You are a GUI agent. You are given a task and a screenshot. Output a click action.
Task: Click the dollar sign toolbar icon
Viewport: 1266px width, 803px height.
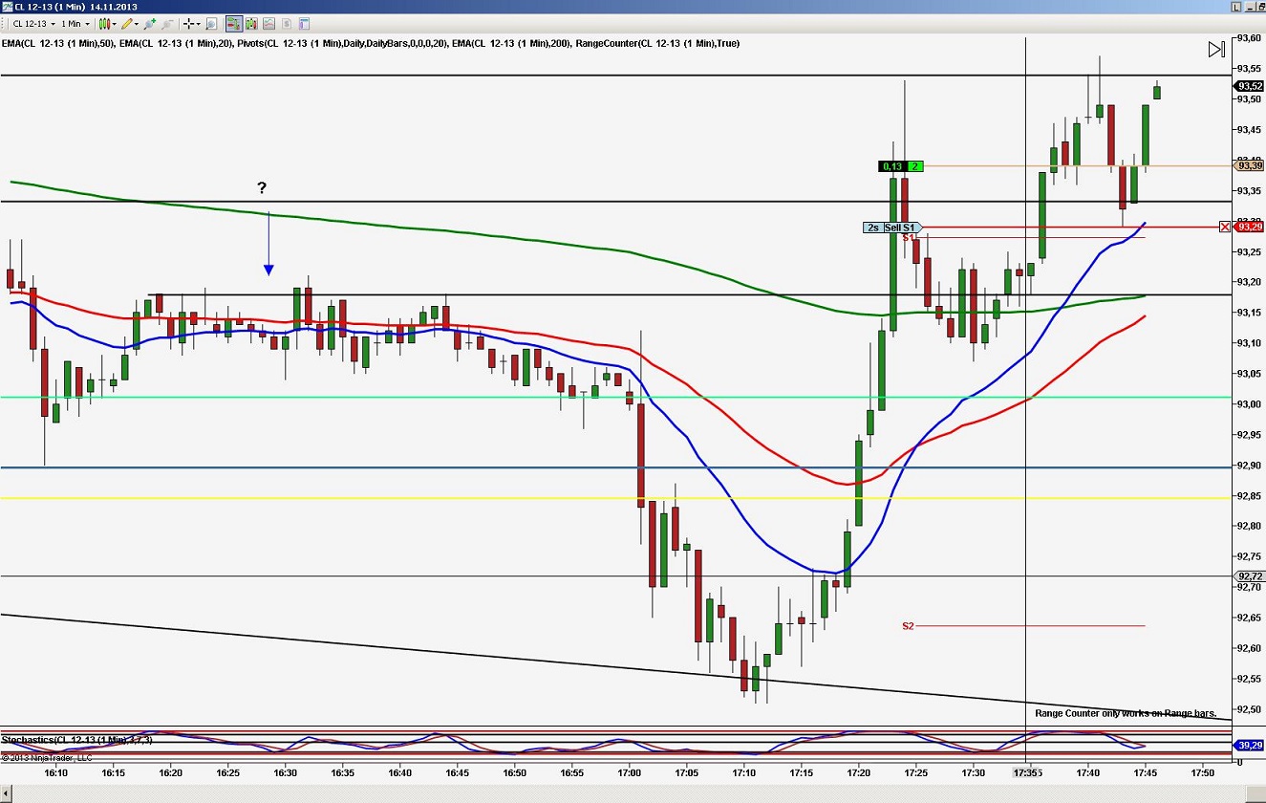point(288,24)
